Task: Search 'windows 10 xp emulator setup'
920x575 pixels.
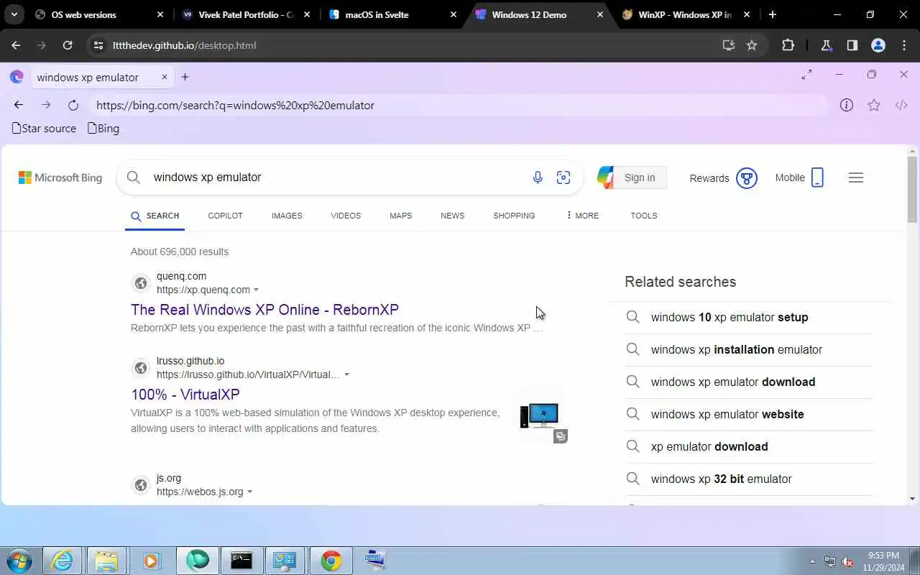Action: click(730, 317)
